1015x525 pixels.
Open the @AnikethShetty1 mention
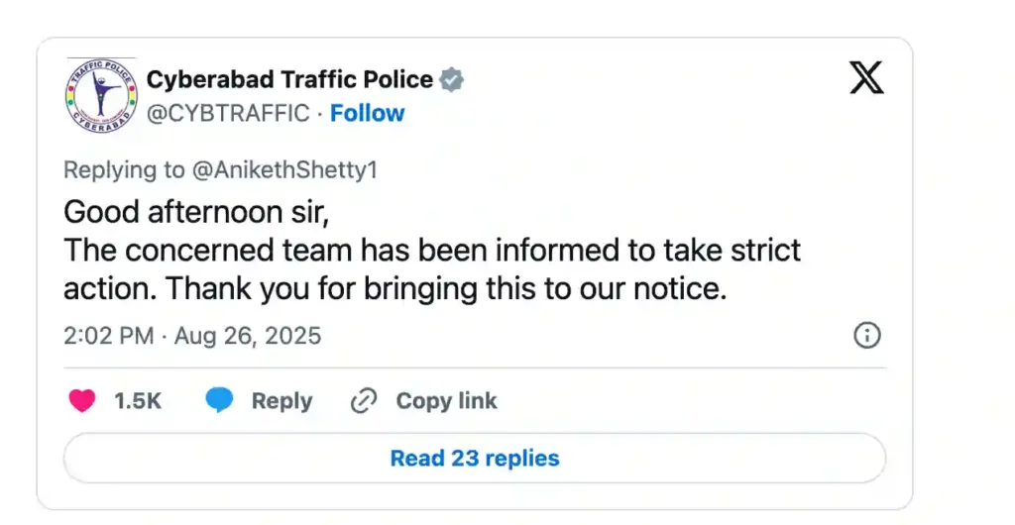click(x=284, y=169)
